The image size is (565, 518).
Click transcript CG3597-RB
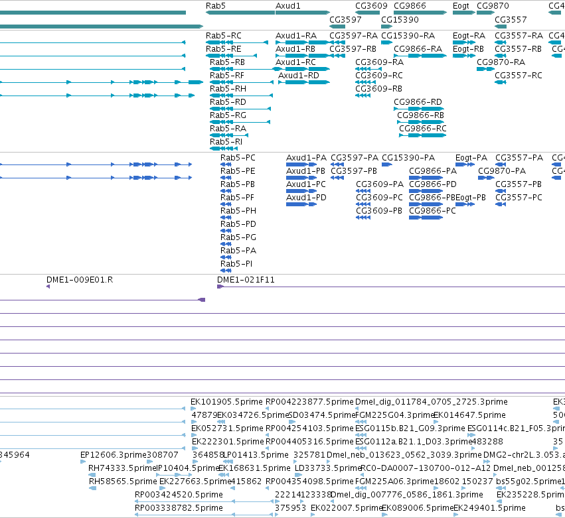pos(353,49)
